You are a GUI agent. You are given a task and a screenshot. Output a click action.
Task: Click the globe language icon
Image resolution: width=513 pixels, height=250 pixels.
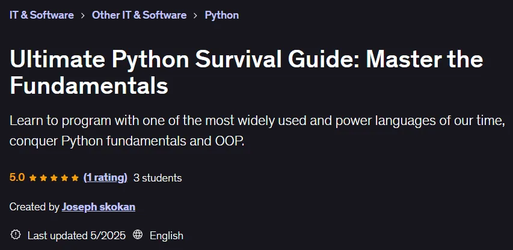coord(138,234)
